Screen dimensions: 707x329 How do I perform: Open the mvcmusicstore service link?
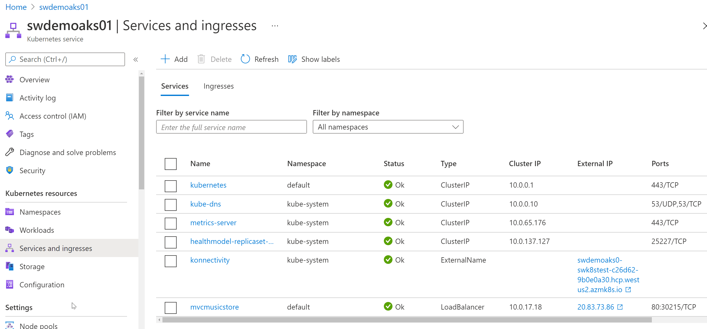(x=215, y=307)
